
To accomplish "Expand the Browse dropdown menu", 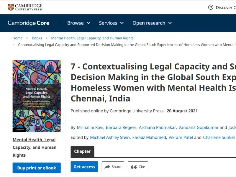I will 79,23.
